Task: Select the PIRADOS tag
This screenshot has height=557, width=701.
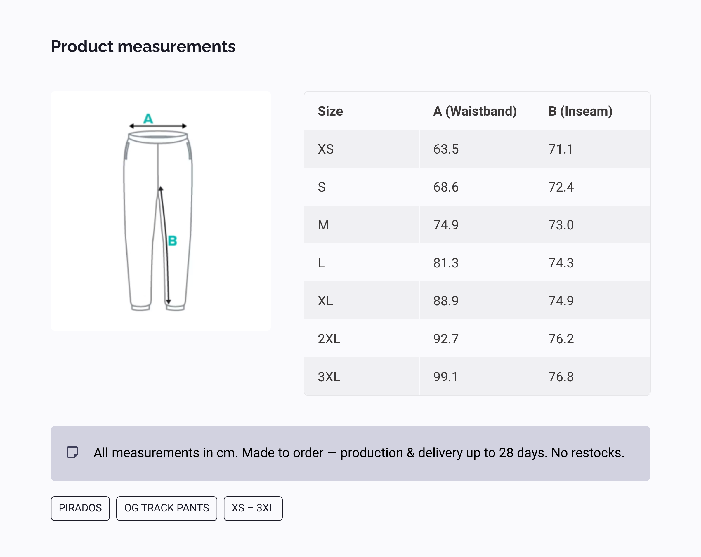Action: [x=80, y=508]
